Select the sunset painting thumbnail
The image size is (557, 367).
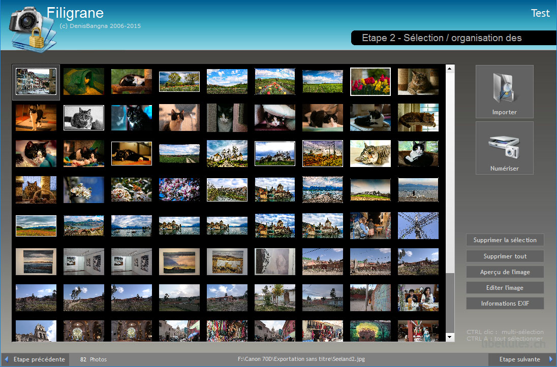click(179, 261)
